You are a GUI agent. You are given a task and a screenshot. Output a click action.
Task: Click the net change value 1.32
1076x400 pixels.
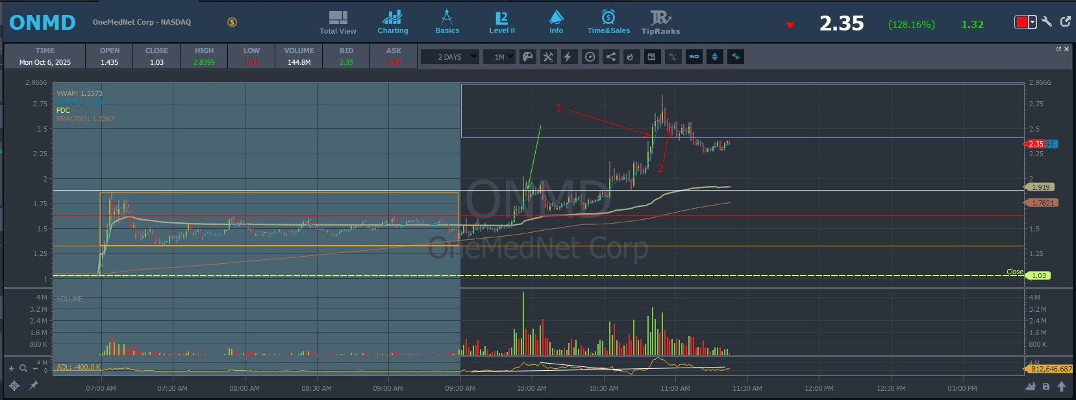tap(973, 25)
